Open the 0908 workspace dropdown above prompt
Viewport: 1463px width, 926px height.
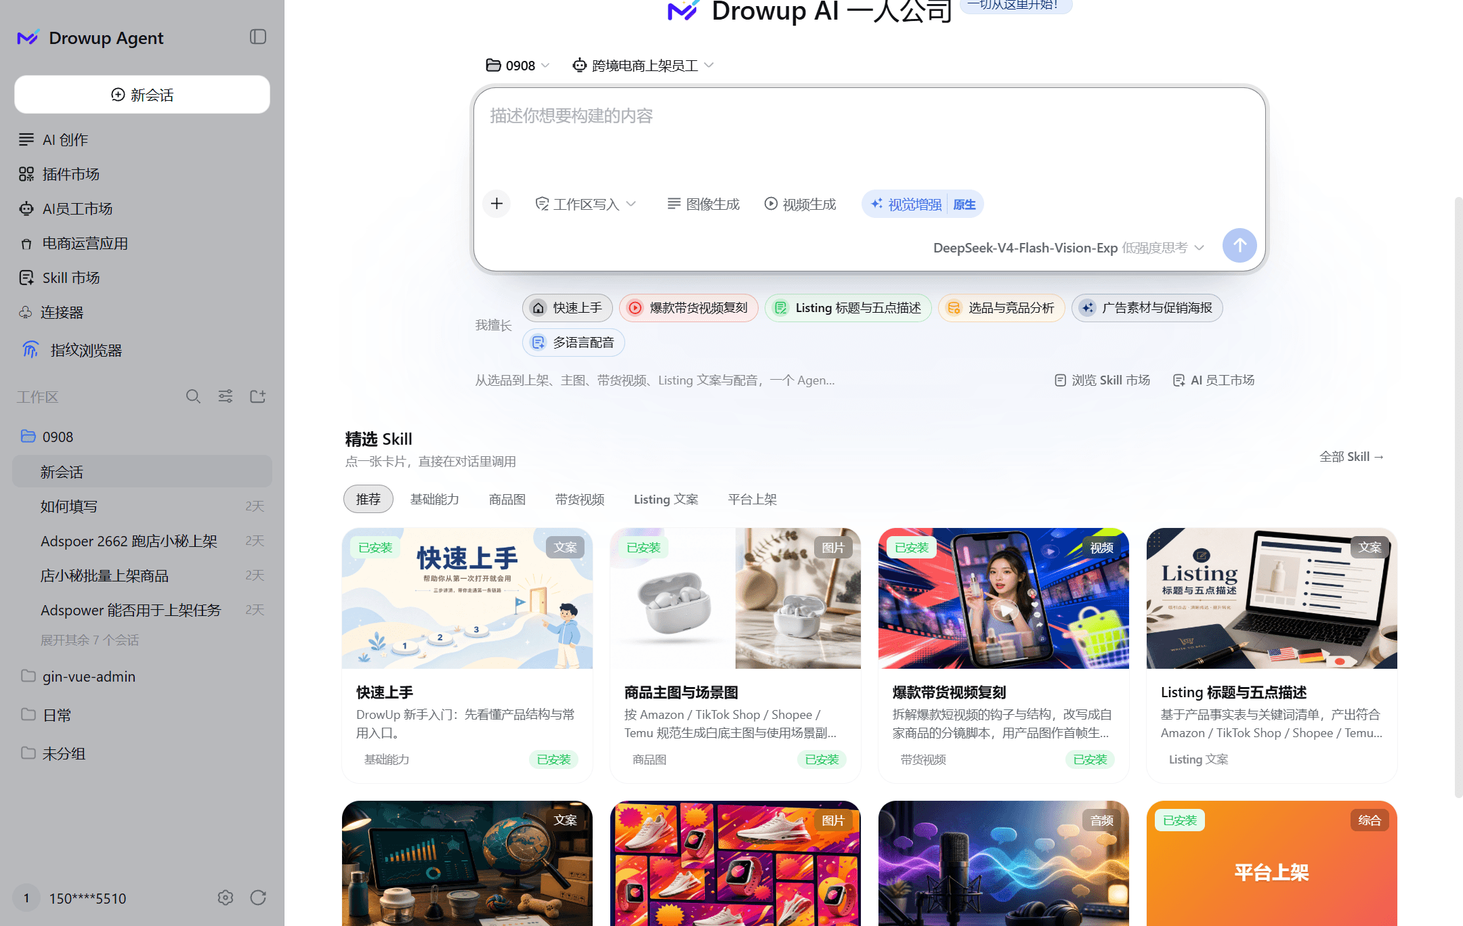point(517,66)
